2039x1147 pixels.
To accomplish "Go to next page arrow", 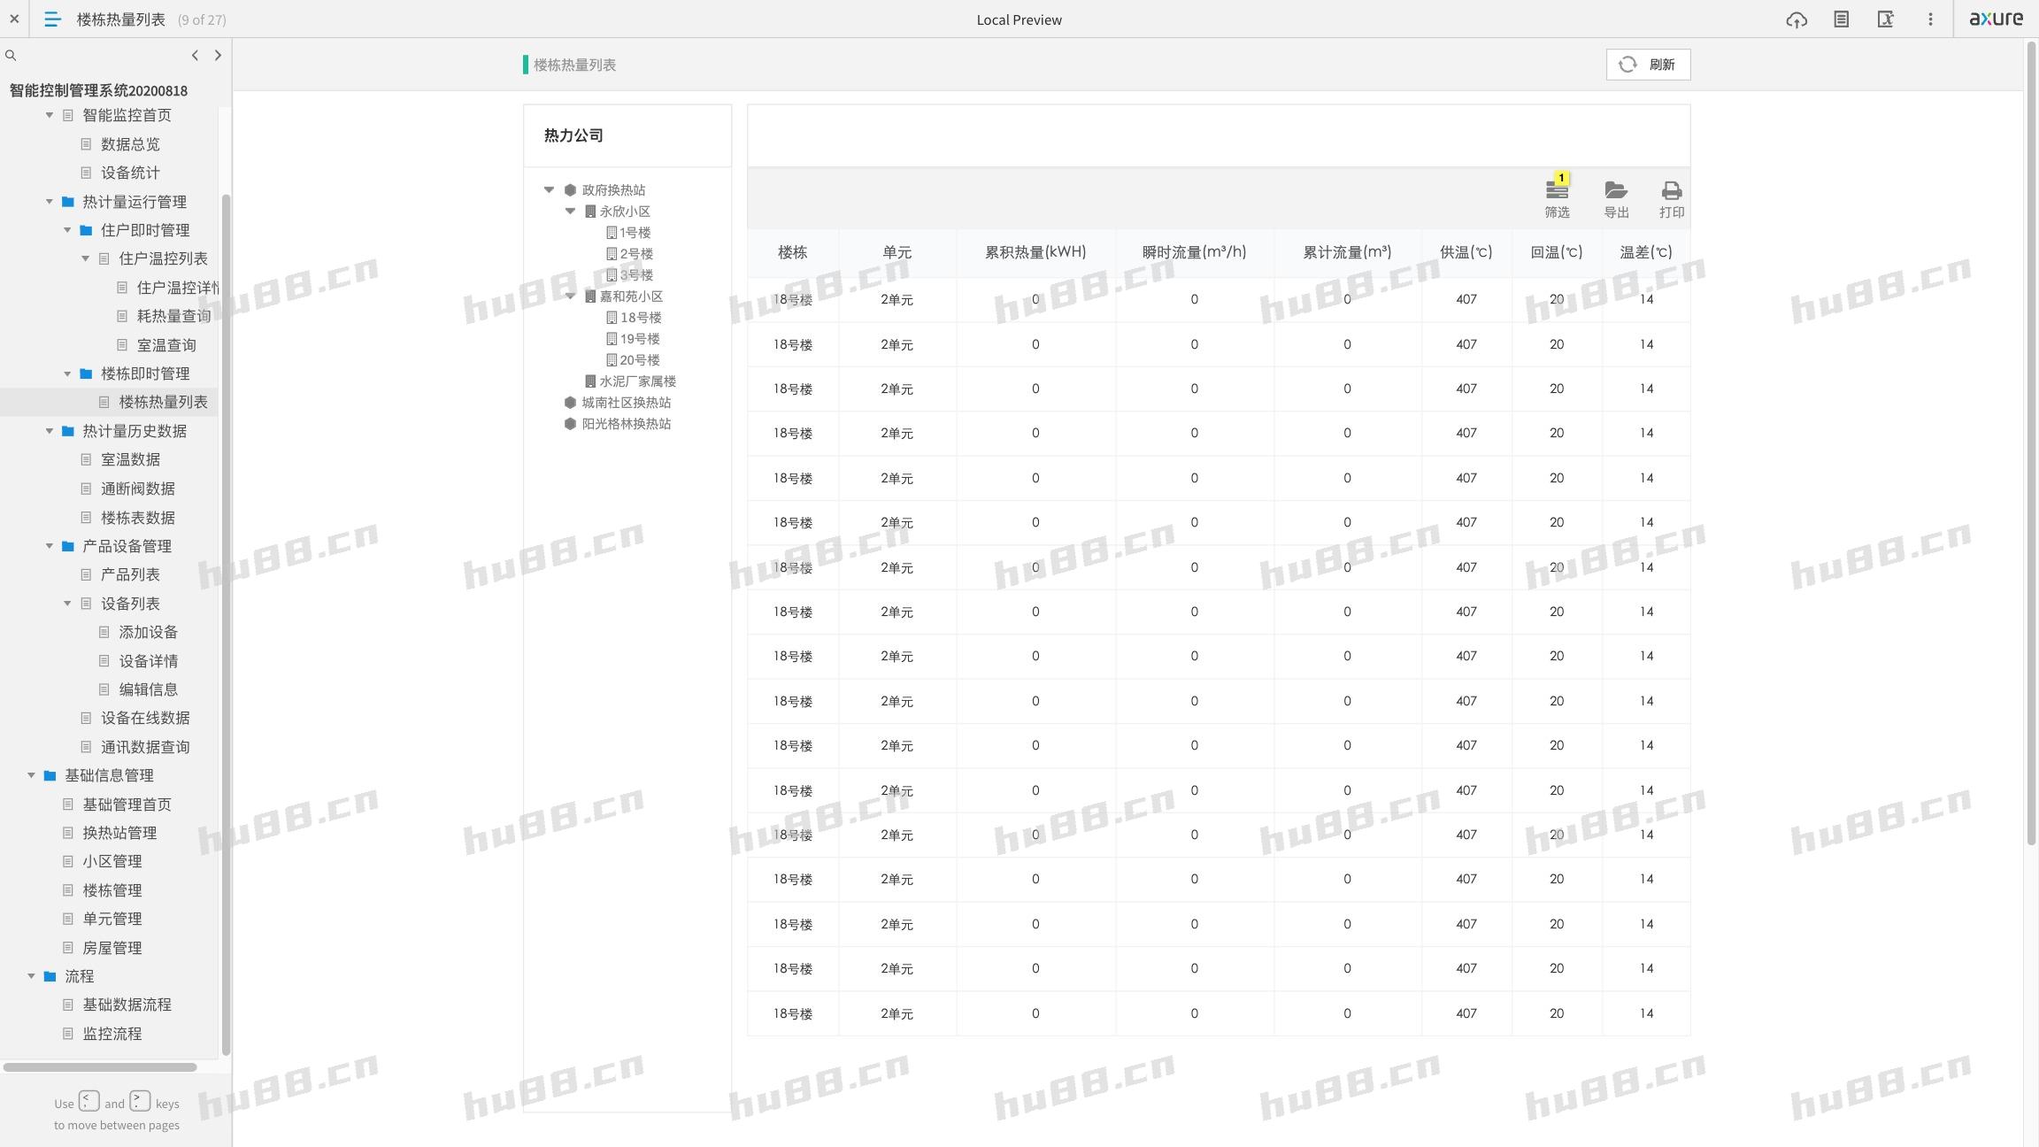I will pyautogui.click(x=218, y=56).
